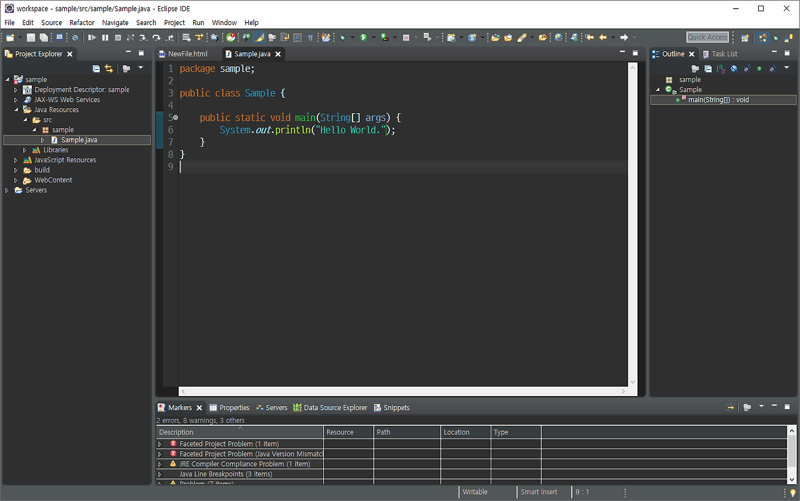Click the debug Terminate icon

coord(117,37)
